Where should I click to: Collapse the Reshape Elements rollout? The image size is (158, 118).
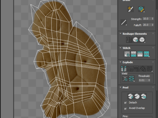click(120, 33)
